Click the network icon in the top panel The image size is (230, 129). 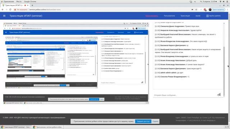(x=220, y=1)
